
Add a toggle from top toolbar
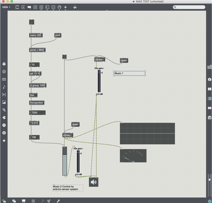point(35,7)
